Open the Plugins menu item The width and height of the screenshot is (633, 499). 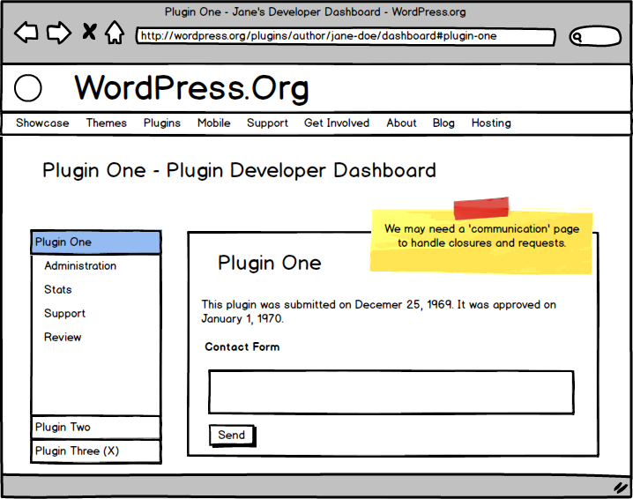pos(162,123)
